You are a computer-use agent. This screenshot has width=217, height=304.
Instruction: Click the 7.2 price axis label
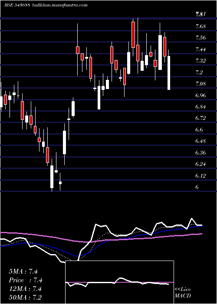tap(199, 73)
